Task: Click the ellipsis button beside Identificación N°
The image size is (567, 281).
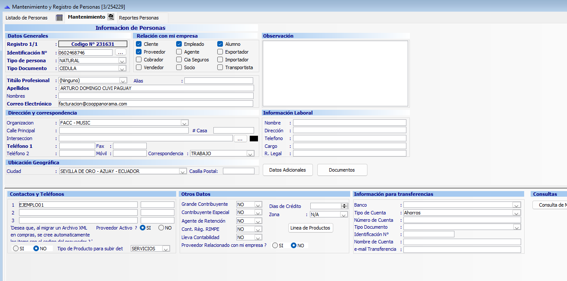Action: pyautogui.click(x=120, y=53)
